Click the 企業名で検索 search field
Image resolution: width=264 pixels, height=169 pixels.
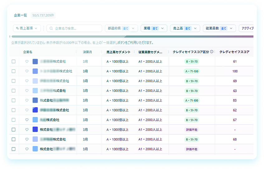74,28
